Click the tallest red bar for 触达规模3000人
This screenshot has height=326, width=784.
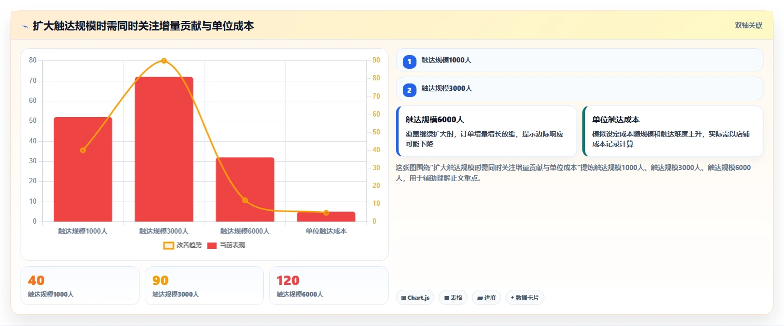(164, 149)
